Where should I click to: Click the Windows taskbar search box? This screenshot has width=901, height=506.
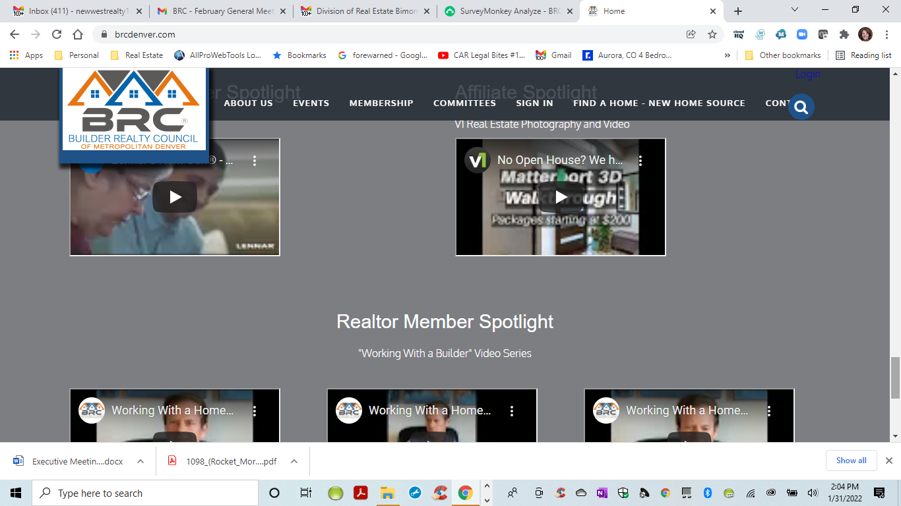[x=144, y=493]
